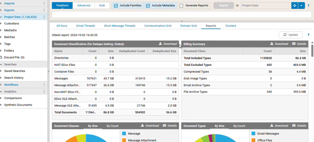Open Comparisons under Analytics
This screenshot has height=142, width=314.
point(13,98)
